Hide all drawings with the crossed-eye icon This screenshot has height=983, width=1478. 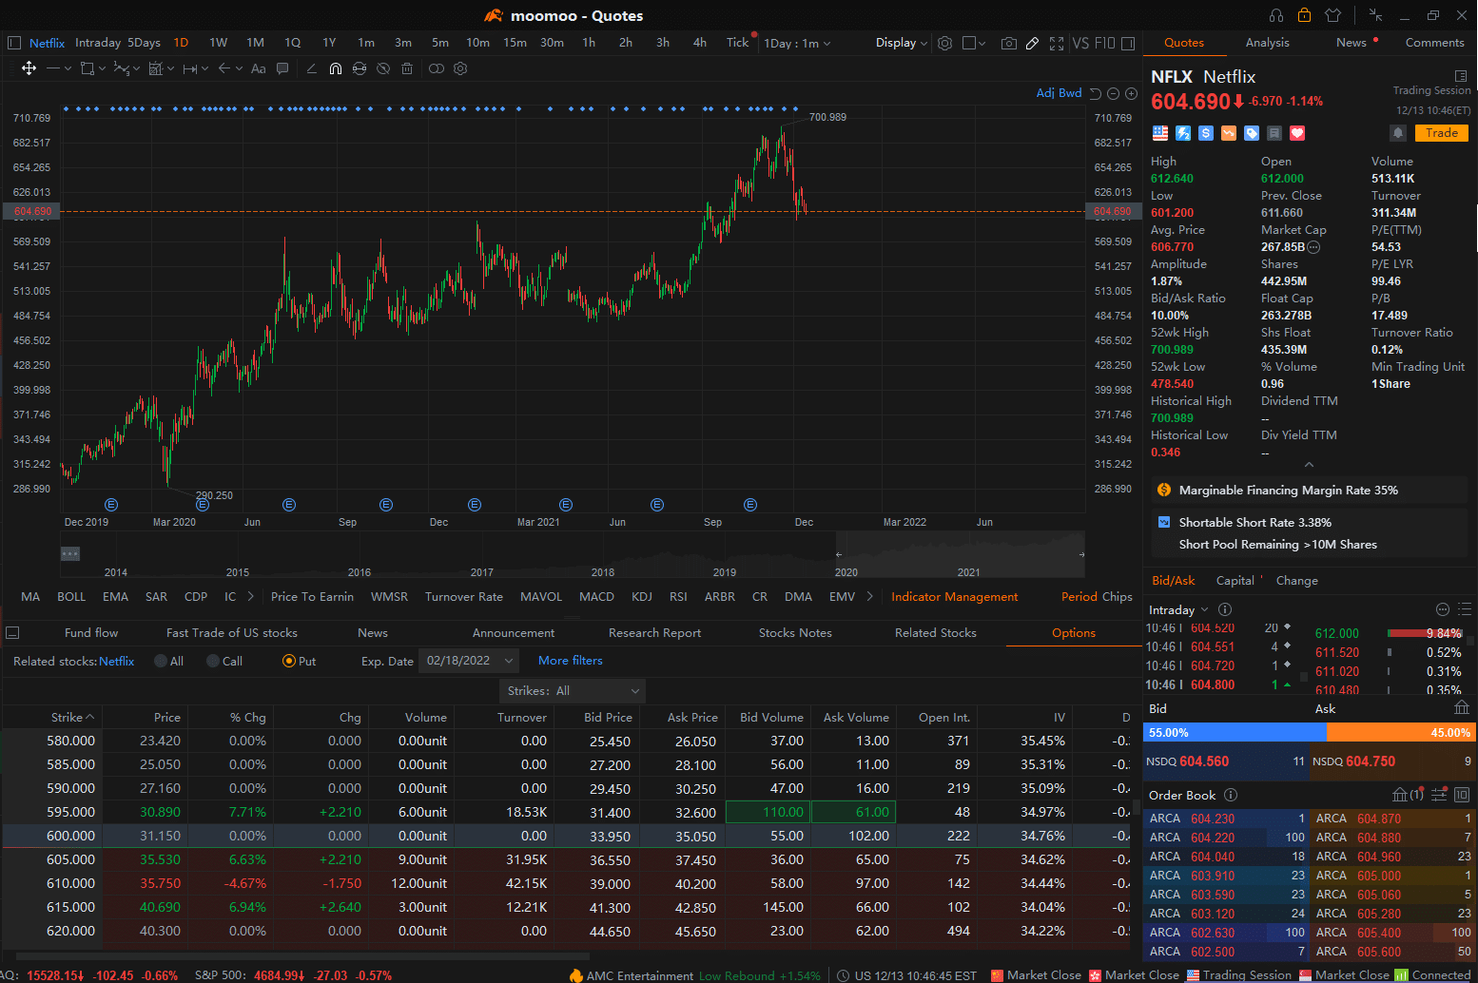pyautogui.click(x=383, y=68)
